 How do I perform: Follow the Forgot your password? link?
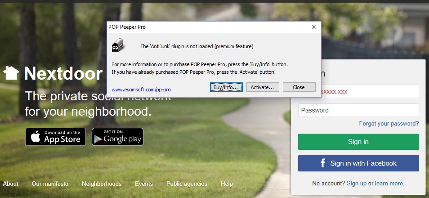[389, 123]
